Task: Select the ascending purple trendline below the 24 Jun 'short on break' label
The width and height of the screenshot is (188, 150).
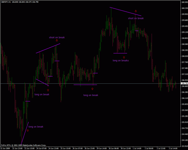Action: [x=48, y=48]
